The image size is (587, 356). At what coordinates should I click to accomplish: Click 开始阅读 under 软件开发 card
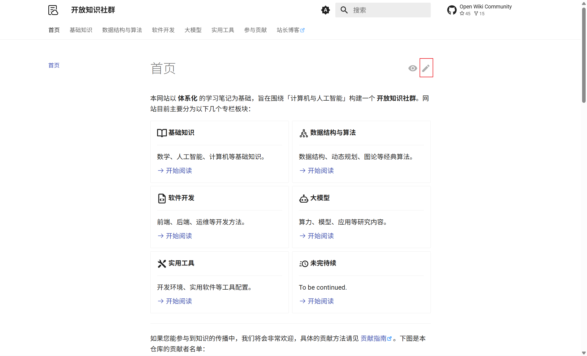pos(179,236)
